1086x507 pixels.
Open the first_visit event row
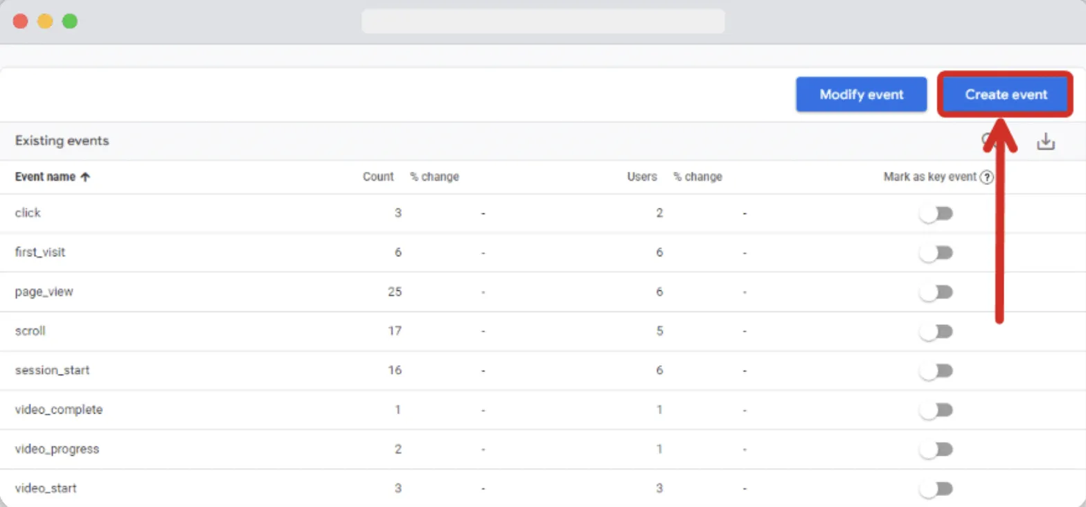tap(543, 252)
